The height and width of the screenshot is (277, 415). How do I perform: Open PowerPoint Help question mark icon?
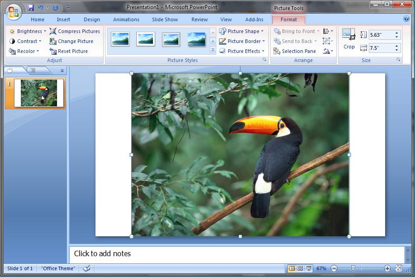(x=406, y=19)
